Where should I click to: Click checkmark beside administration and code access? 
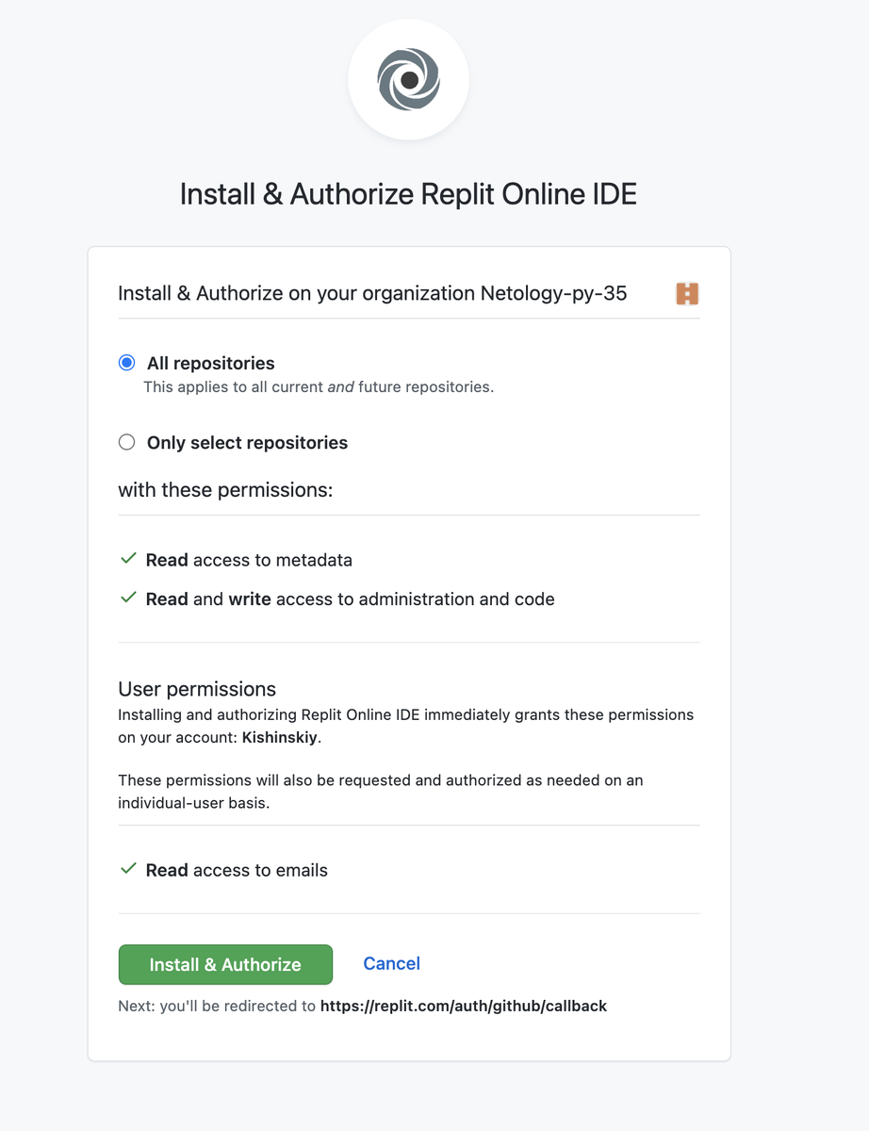pos(129,598)
